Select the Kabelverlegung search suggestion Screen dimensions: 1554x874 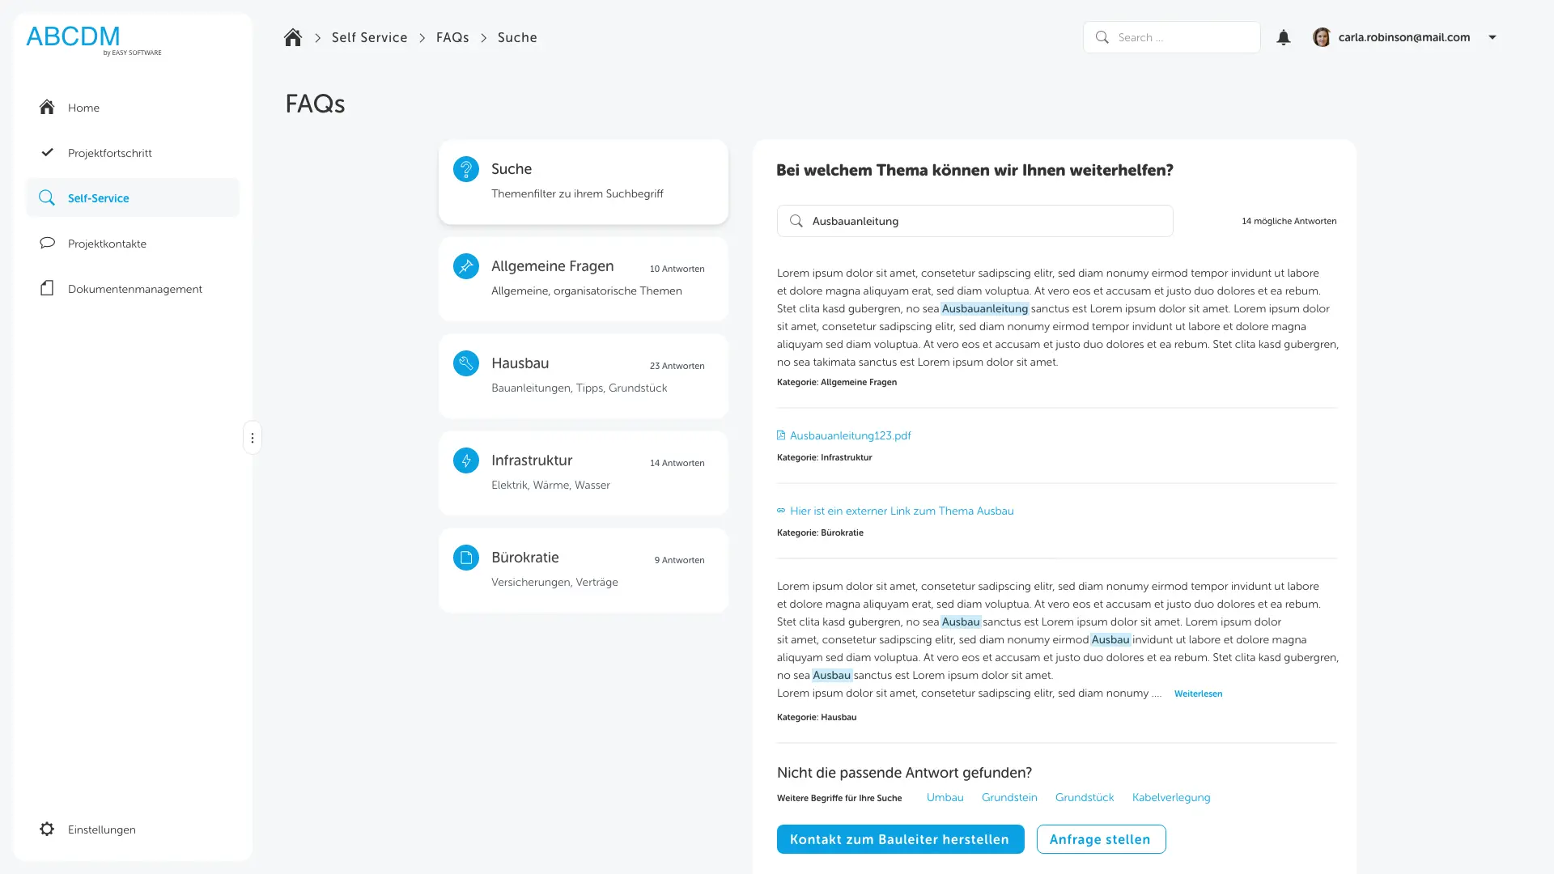tap(1171, 797)
